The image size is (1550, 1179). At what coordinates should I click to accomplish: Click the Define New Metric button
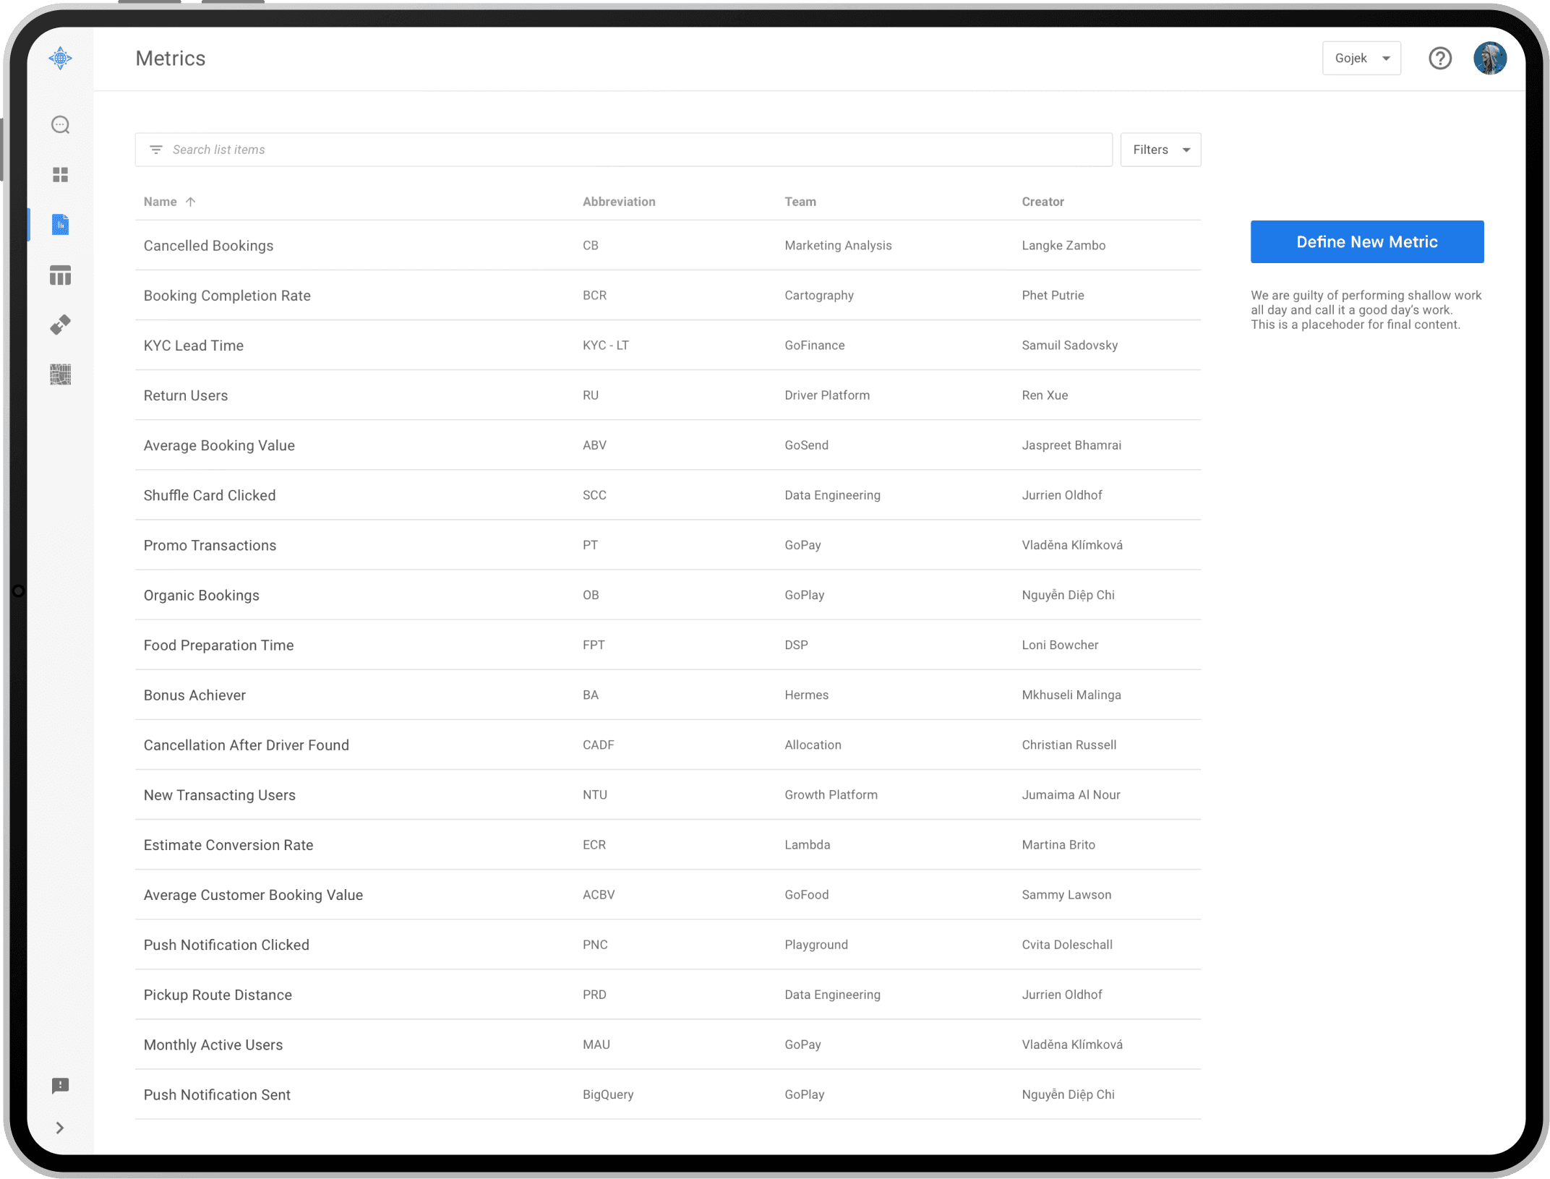[1366, 241]
